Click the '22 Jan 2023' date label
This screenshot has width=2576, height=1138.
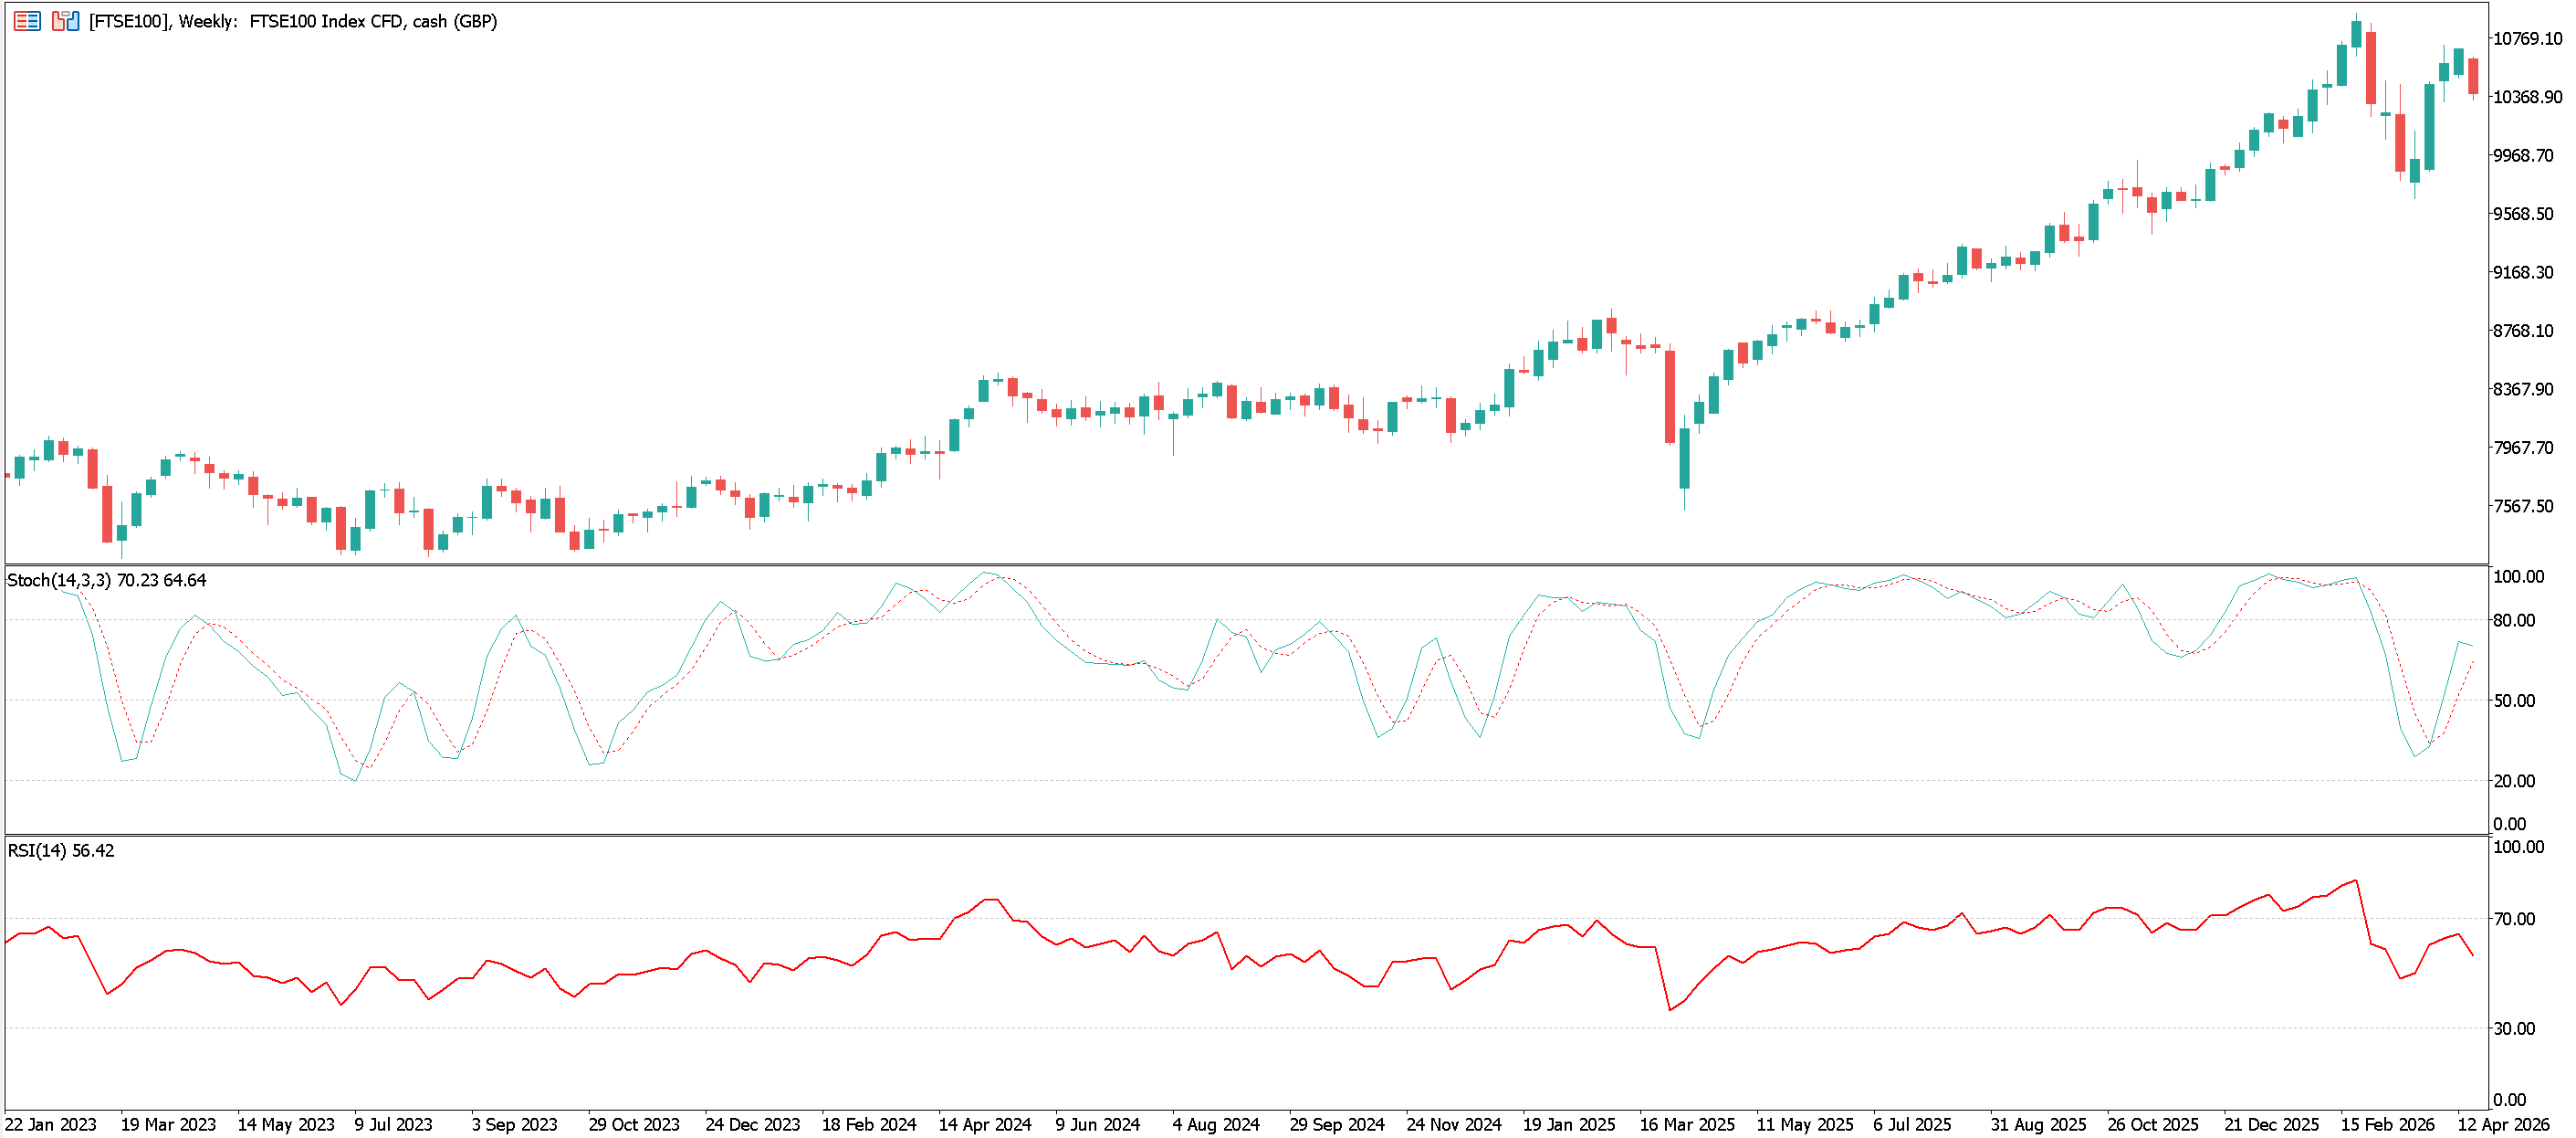pyautogui.click(x=51, y=1125)
